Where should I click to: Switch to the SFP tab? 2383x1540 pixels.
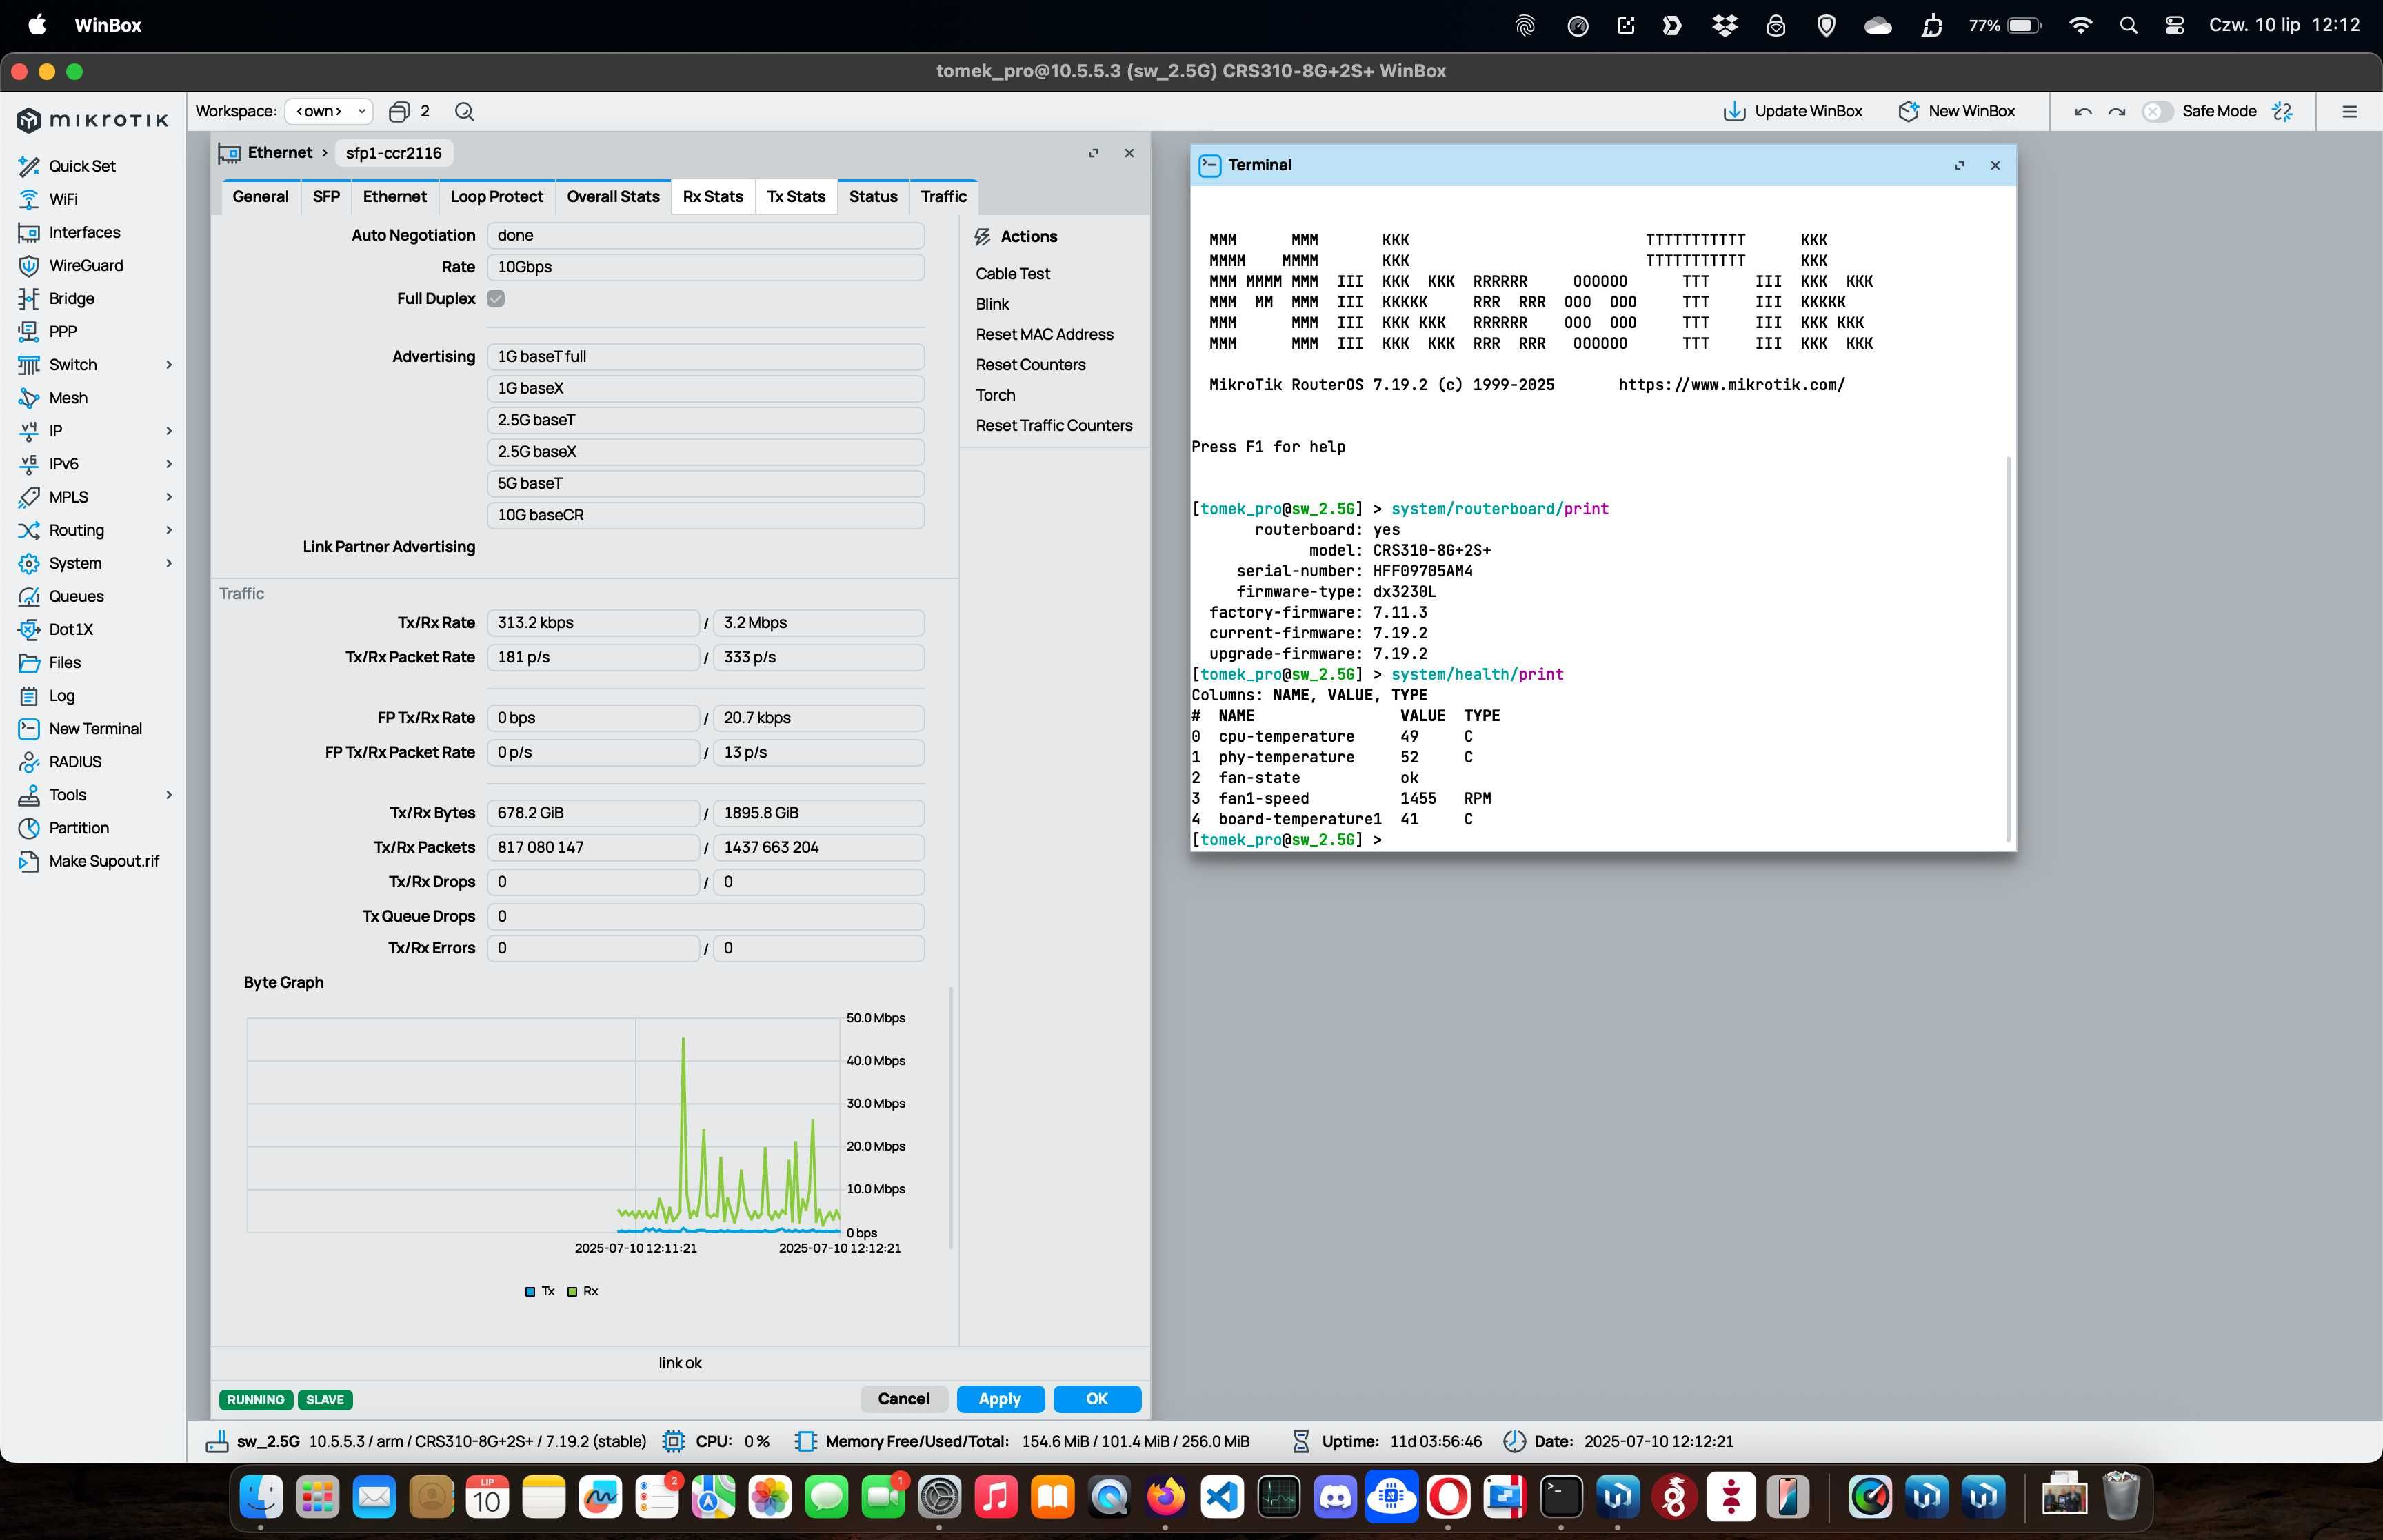(326, 196)
